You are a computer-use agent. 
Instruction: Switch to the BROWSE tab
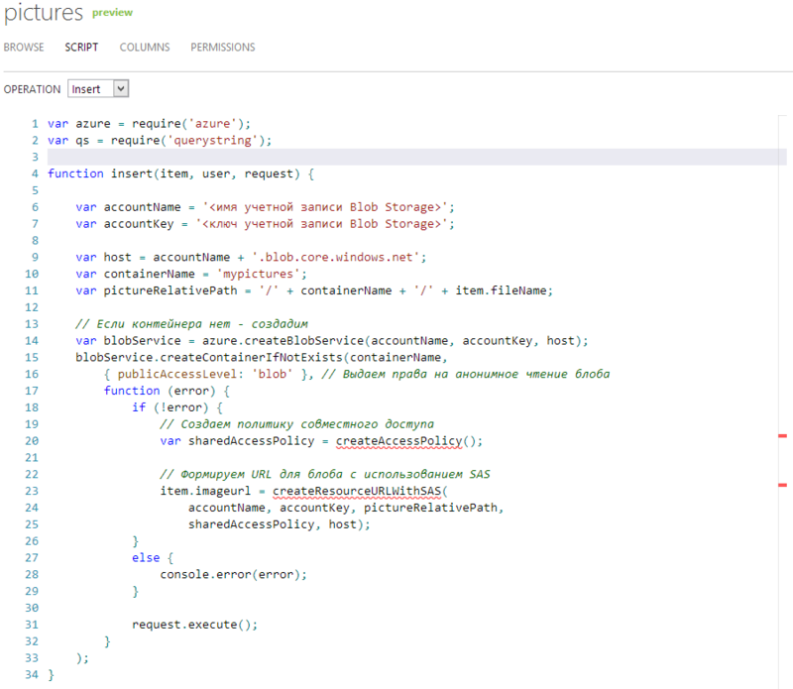tap(24, 47)
